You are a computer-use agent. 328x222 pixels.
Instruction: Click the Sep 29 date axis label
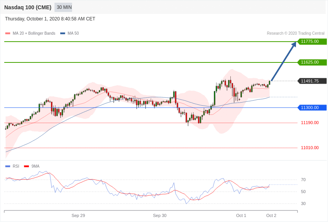pyautogui.click(x=78, y=215)
